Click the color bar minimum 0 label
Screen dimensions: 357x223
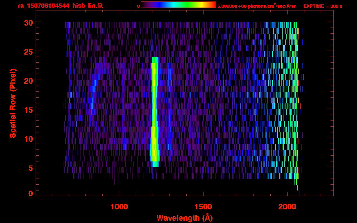pos(138,6)
